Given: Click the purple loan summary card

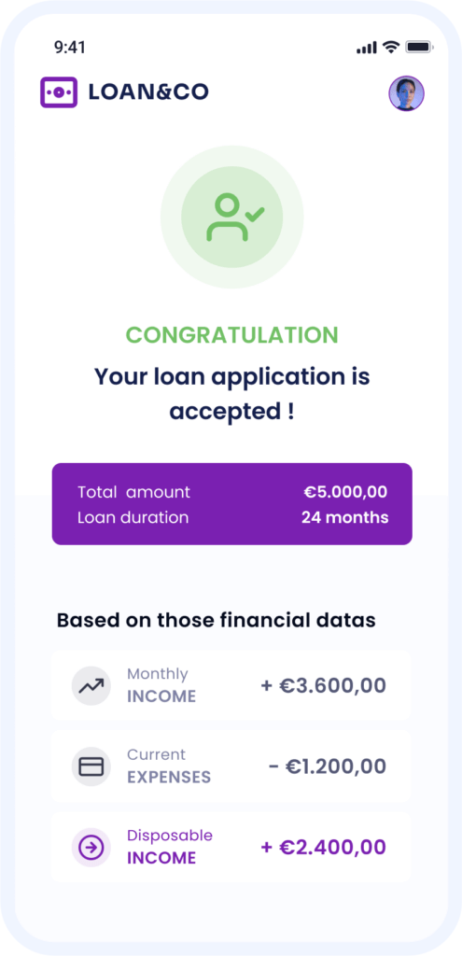Looking at the screenshot, I should coord(231,503).
